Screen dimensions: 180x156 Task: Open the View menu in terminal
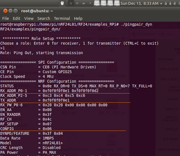[x=29, y=18]
